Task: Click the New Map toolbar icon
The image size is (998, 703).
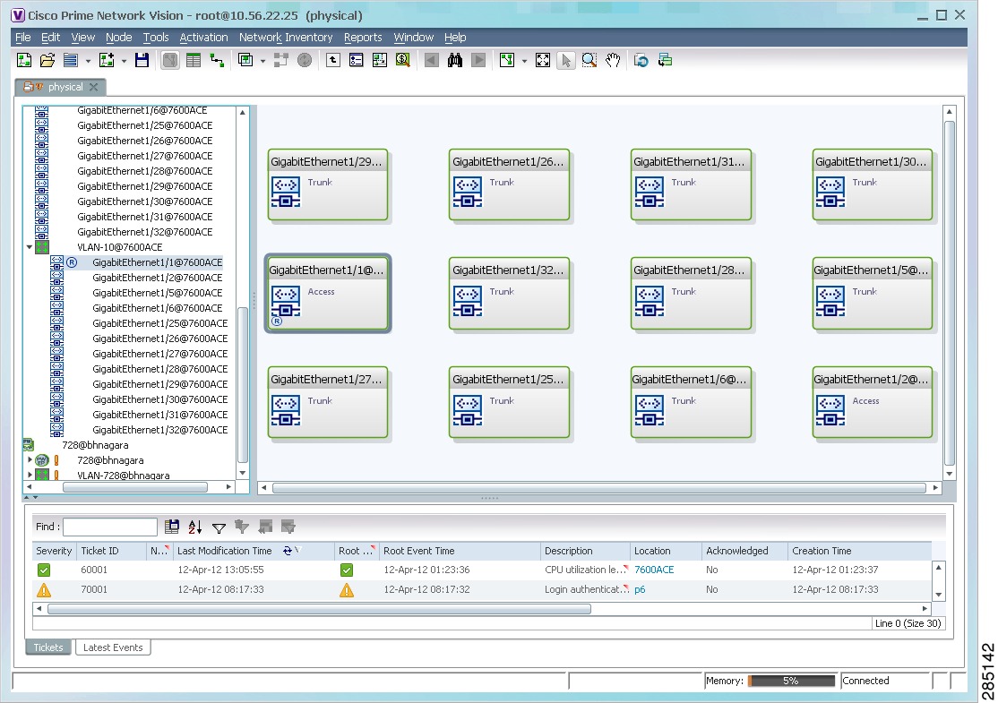Action: pos(24,60)
